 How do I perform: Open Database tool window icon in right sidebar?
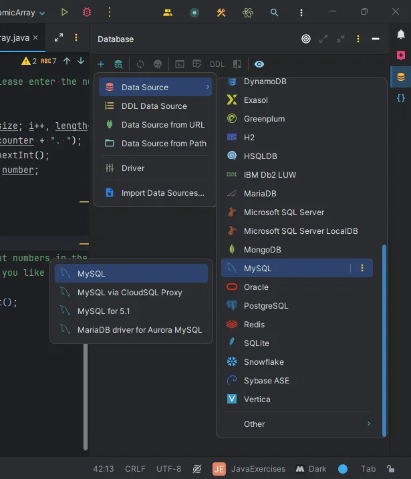coord(401,77)
